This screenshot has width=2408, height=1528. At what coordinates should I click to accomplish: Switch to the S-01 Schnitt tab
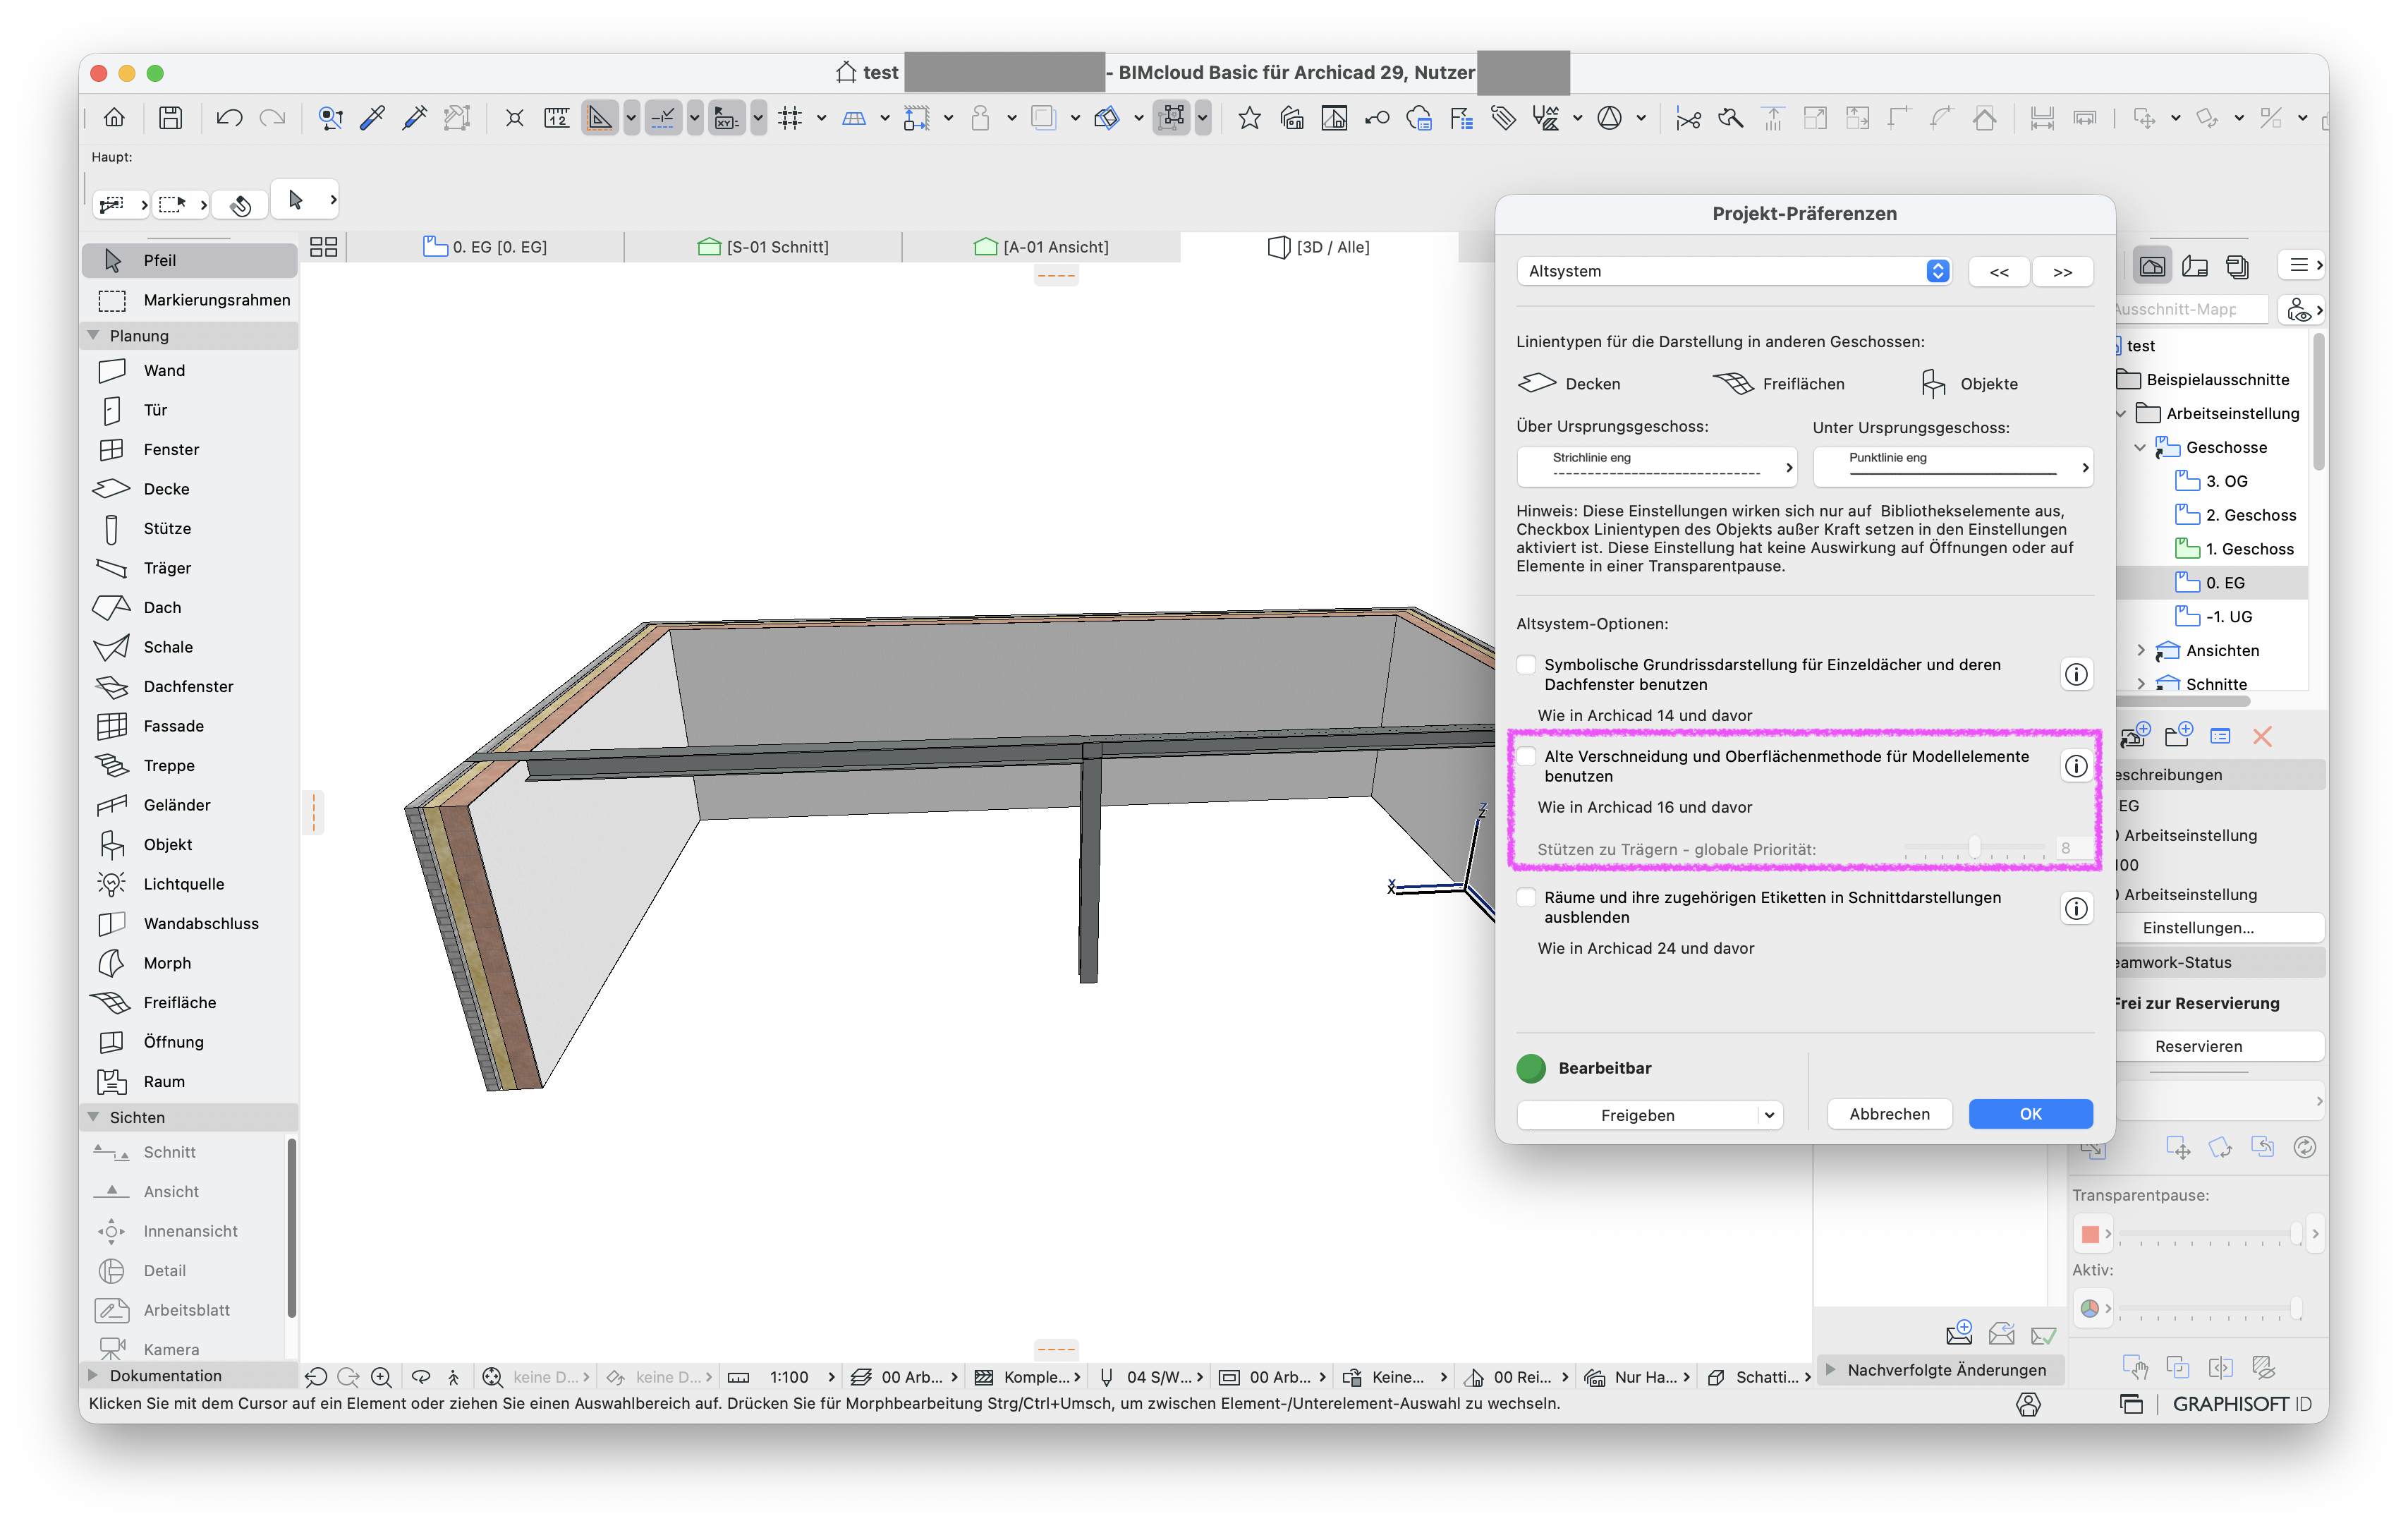[763, 247]
